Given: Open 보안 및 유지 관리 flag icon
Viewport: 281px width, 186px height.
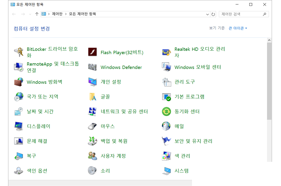Looking at the screenshot, I should pyautogui.click(x=166, y=141).
